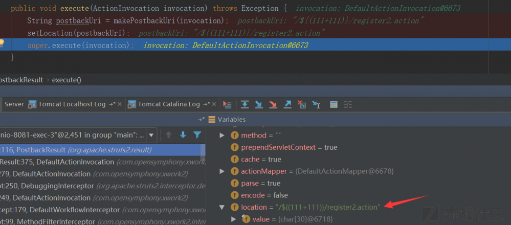Click the location variable value string

[328, 207]
